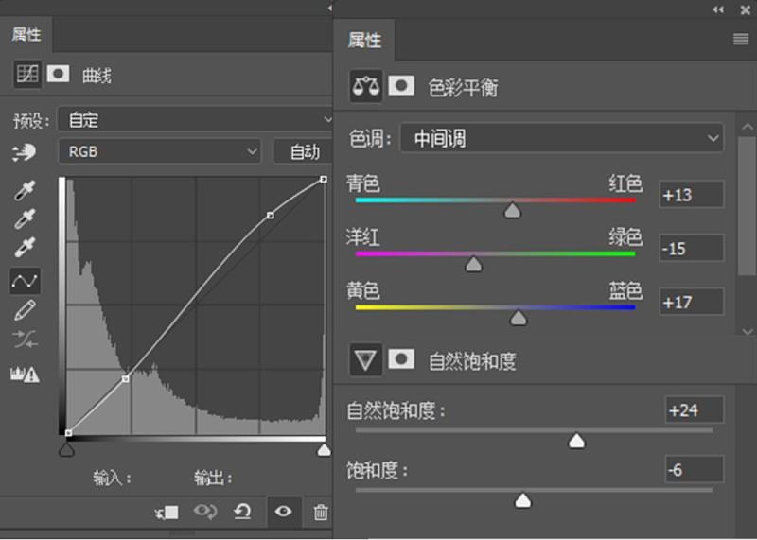The width and height of the screenshot is (757, 540).
Task: Click the Vibrance triangle icon
Action: (365, 359)
